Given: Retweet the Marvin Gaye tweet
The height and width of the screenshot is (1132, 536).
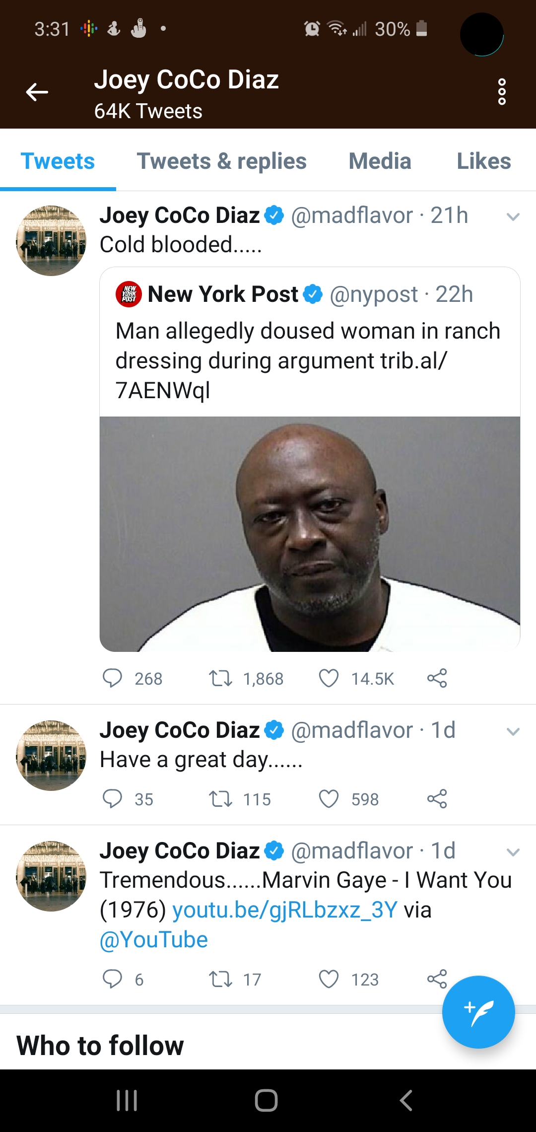Looking at the screenshot, I should pyautogui.click(x=220, y=979).
